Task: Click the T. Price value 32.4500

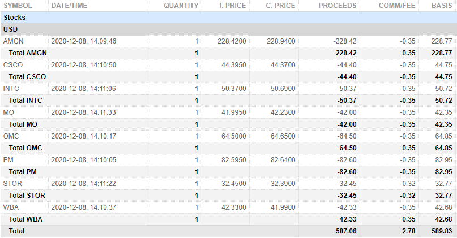Action: coord(233,184)
